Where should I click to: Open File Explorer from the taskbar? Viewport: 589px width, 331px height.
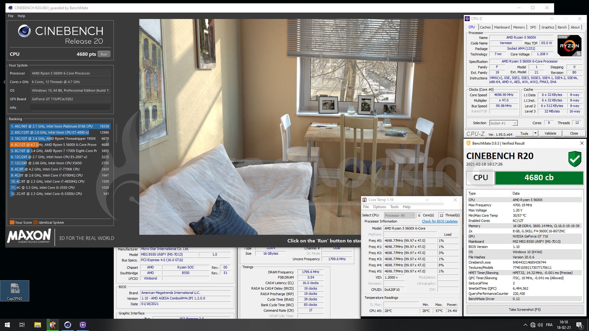37,325
